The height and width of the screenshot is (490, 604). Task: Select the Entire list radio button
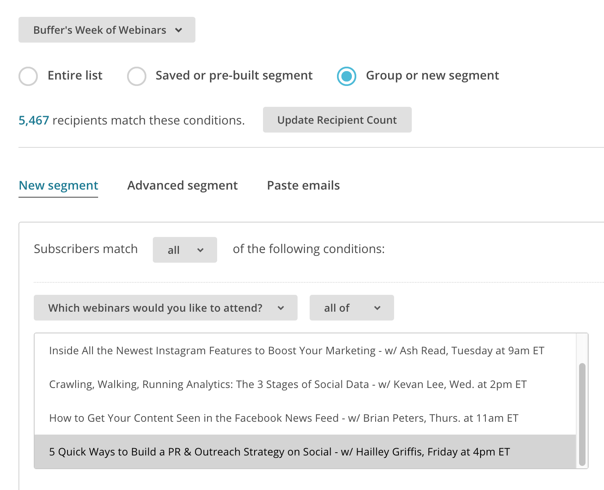pyautogui.click(x=28, y=76)
